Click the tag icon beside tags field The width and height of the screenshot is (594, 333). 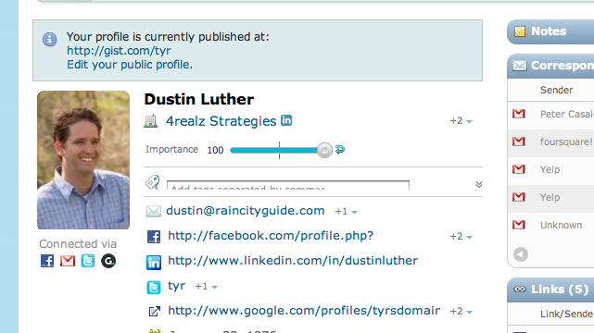coord(153,182)
